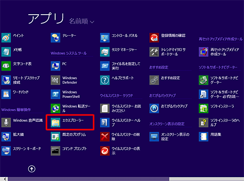Open 既定のプログラム icon
The image size is (244, 181).
(56, 136)
